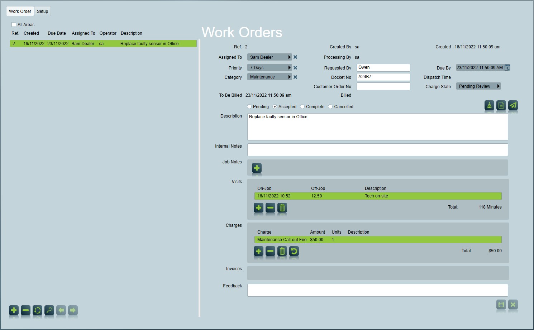Screen dimensions: 534x330
Task: Sort list by Description column header
Action: (x=132, y=33)
